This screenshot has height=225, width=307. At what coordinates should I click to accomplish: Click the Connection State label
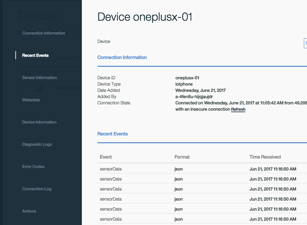(x=114, y=103)
